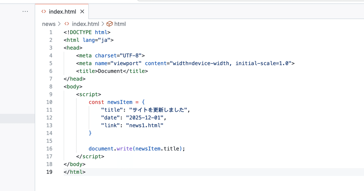Click the "date" key on line 12
The image size is (364, 191).
110,117
